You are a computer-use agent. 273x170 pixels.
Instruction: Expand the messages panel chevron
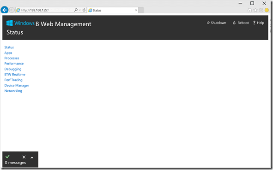[x=32, y=158]
